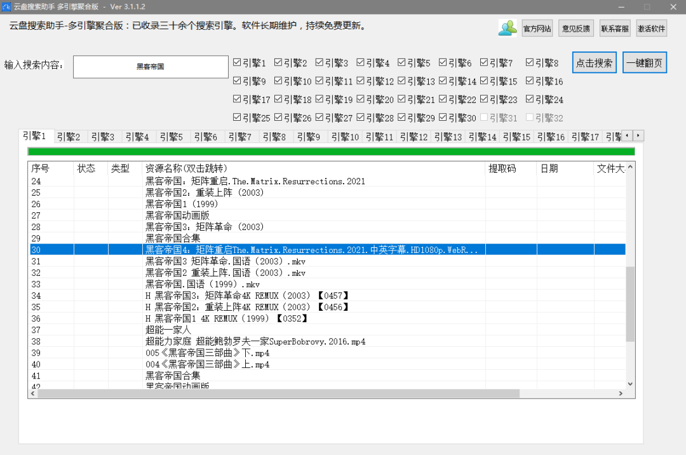This screenshot has width=686, height=455.
Task: Toggle the 引擎16 checkbox
Action: [530, 81]
